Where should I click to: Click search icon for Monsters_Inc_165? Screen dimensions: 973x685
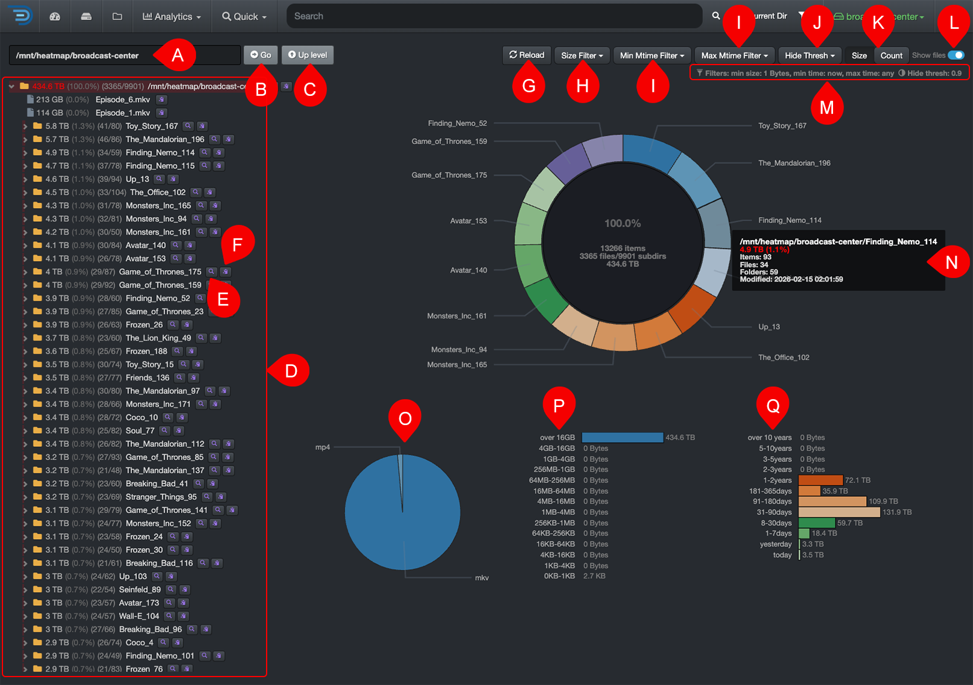point(201,206)
